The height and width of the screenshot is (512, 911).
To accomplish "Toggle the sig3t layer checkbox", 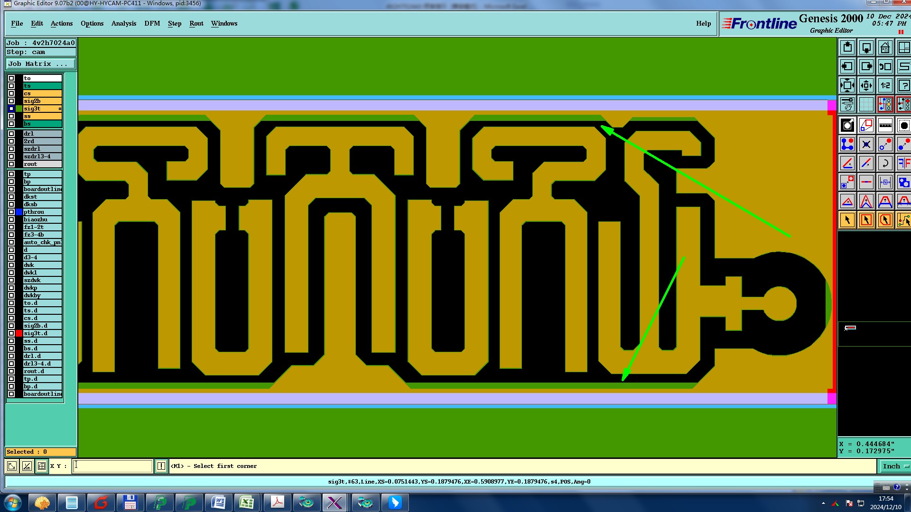I will pos(11,109).
